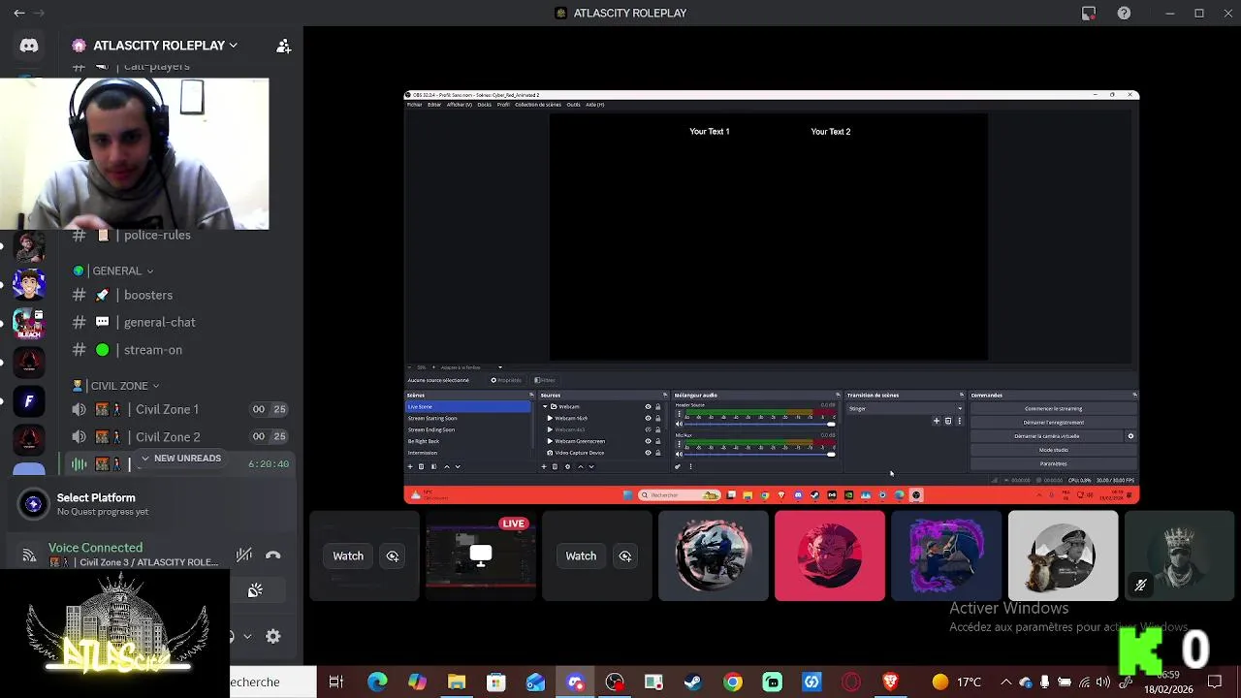The width and height of the screenshot is (1241, 698).
Task: Select Live Scene in OBS scenes list
Action: pos(468,406)
